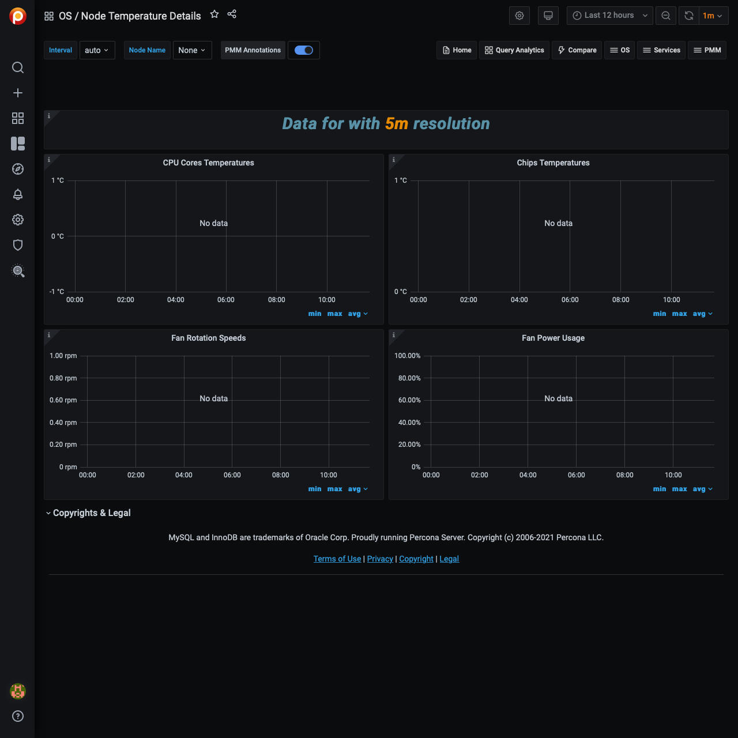Click the Privacy link
Image resolution: width=738 pixels, height=738 pixels.
click(x=380, y=559)
